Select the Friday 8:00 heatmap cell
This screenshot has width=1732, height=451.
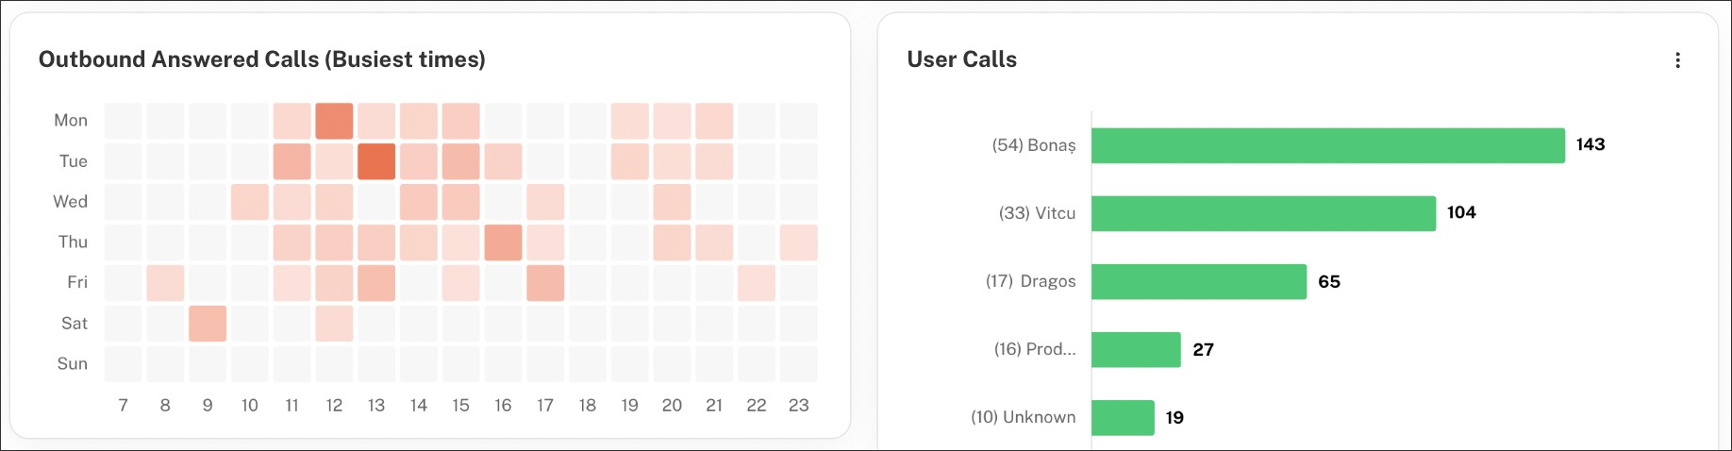(x=165, y=283)
